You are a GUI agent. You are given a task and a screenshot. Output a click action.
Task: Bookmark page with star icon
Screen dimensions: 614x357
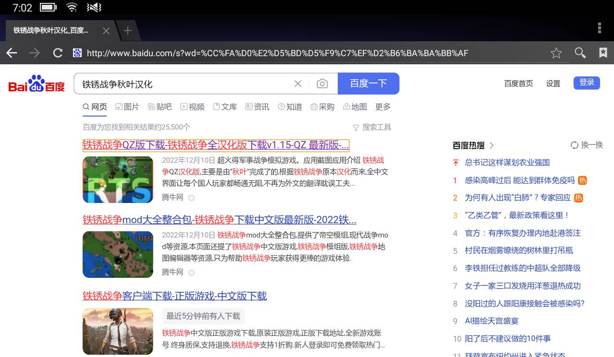coord(556,53)
